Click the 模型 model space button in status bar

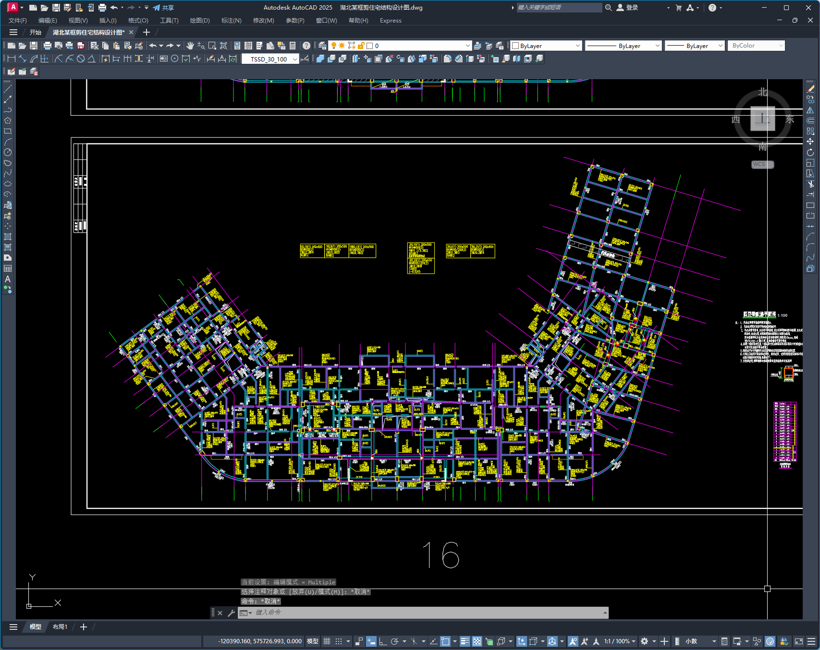tap(313, 641)
